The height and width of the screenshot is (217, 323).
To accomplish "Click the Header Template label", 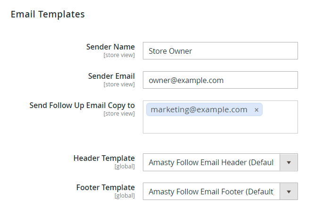I will click(104, 158).
